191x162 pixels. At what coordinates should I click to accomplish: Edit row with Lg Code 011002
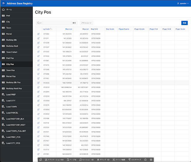coord(38,34)
